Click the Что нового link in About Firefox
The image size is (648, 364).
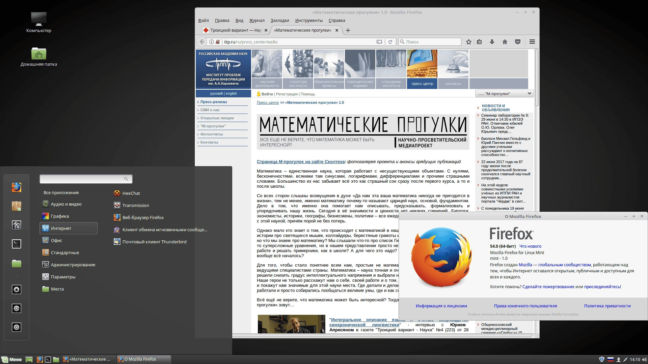tap(530, 246)
